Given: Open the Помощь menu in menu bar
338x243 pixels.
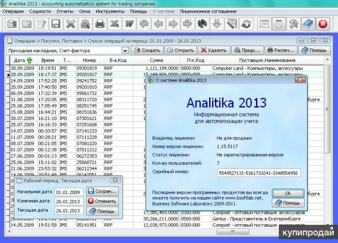Looking at the screenshot, I should tap(139, 11).
